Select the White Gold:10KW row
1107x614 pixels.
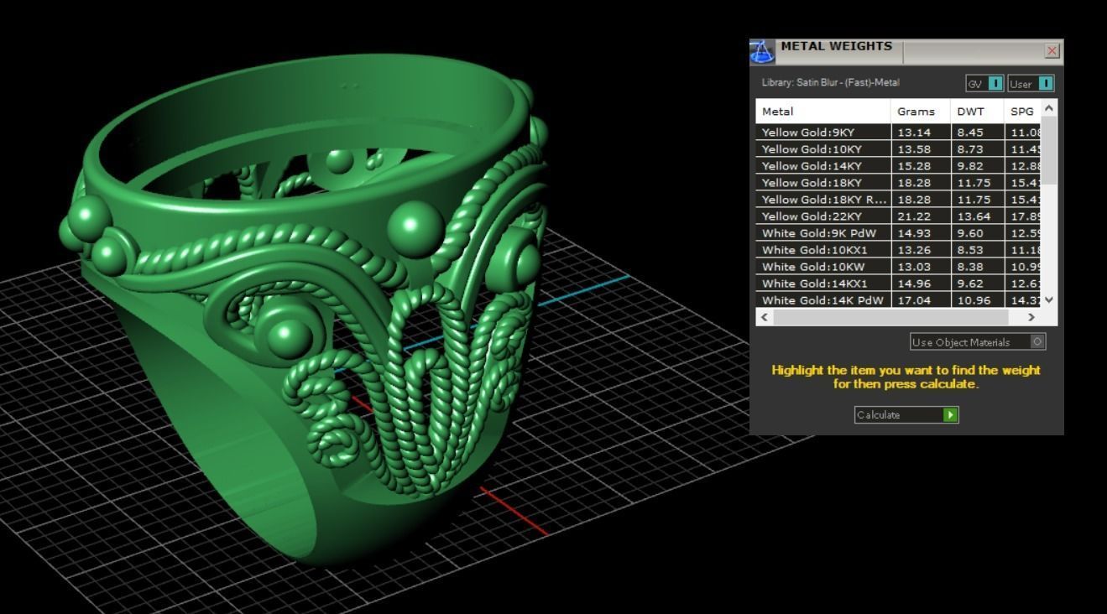pyautogui.click(x=898, y=267)
